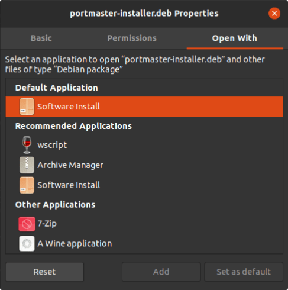288x290 pixels.
Task: Select the wscript application row
Action: tap(144, 145)
